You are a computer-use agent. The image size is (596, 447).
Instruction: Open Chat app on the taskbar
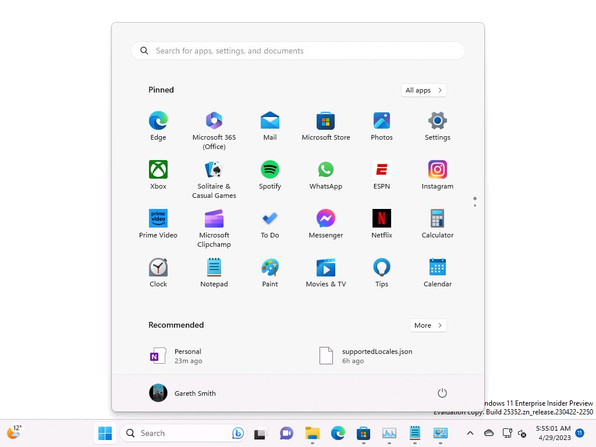click(286, 433)
